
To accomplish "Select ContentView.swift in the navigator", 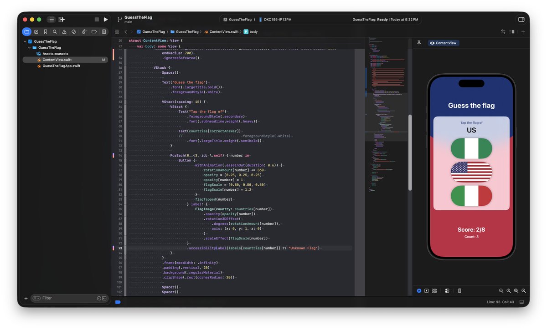I will 65,60.
